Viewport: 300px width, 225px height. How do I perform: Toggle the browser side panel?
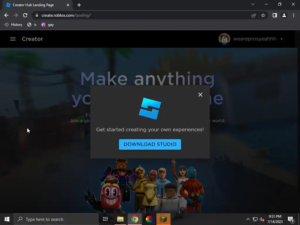click(x=275, y=15)
